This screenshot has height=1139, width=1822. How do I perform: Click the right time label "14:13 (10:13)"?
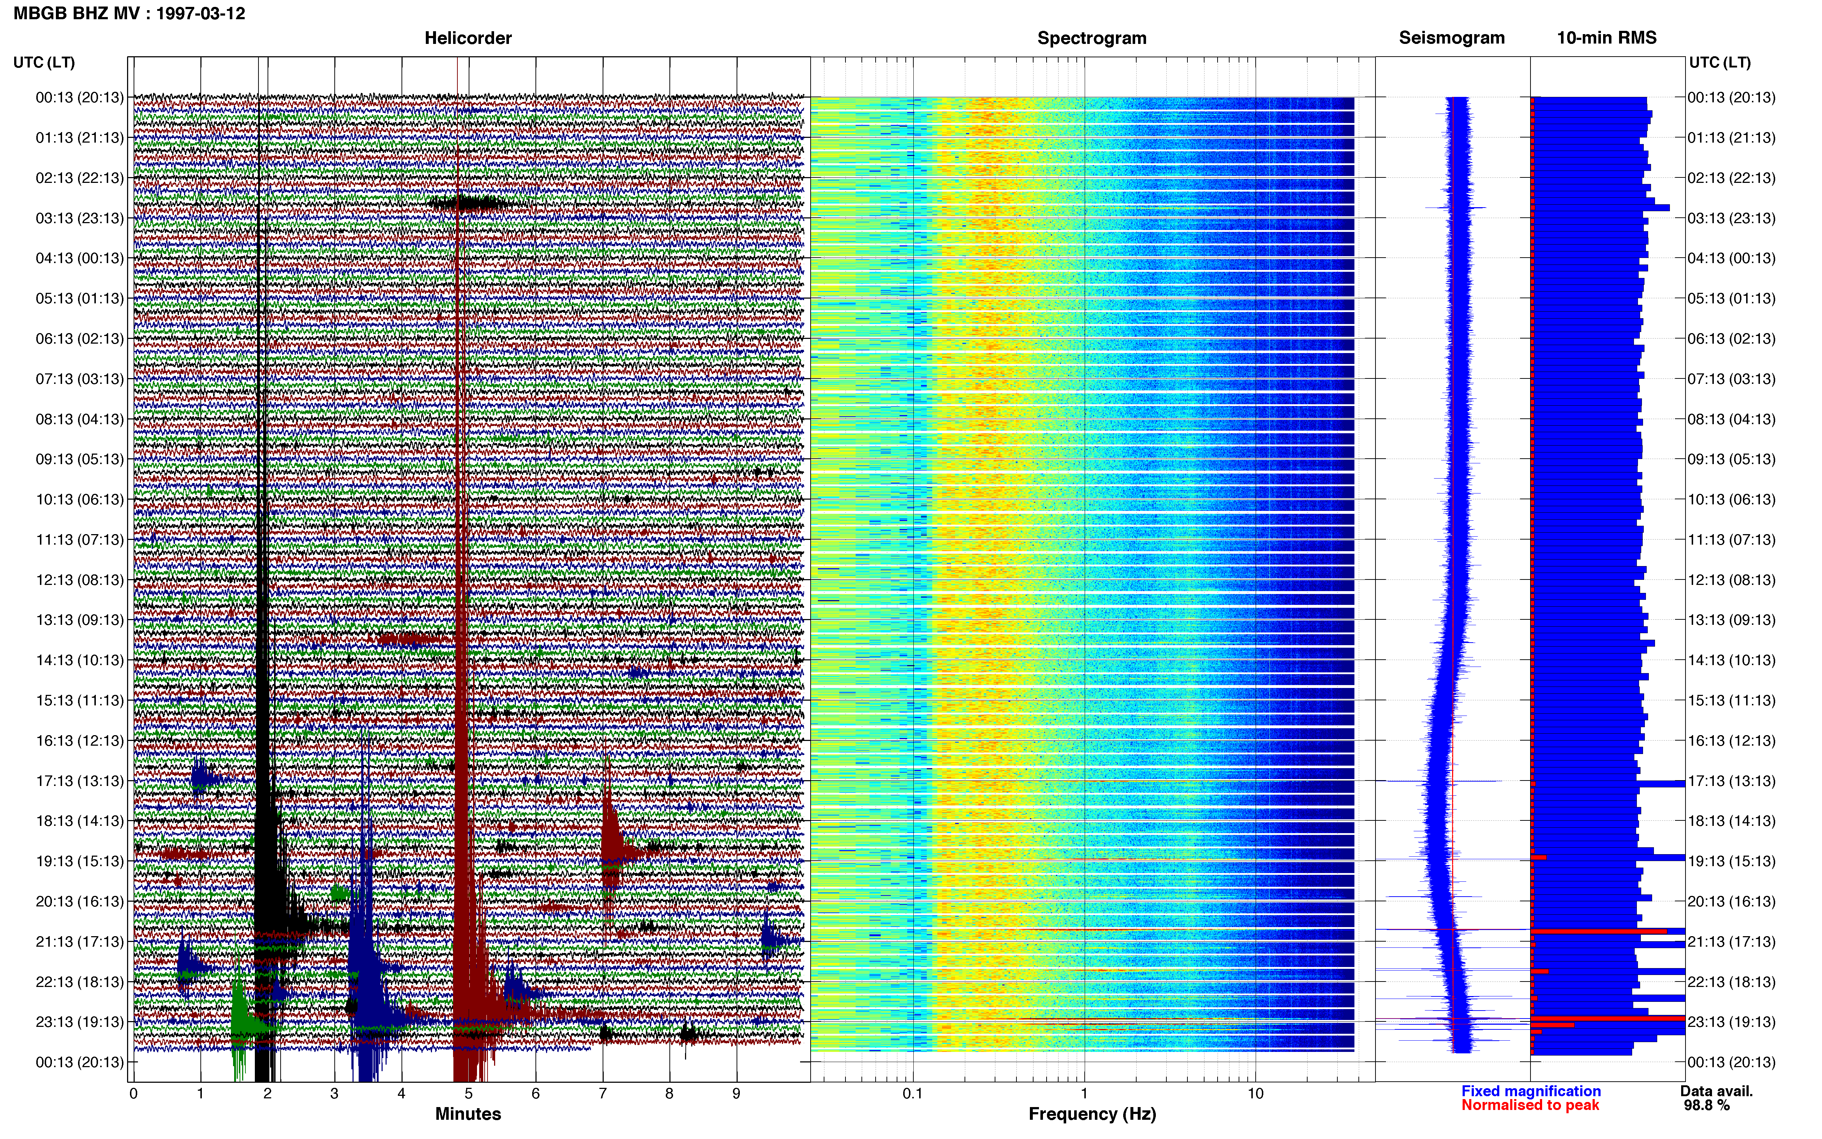click(1732, 660)
